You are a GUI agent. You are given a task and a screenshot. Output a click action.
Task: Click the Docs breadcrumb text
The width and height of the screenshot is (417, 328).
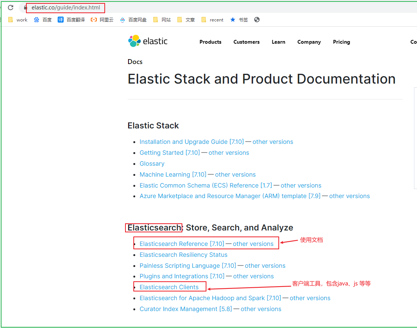tap(135, 62)
